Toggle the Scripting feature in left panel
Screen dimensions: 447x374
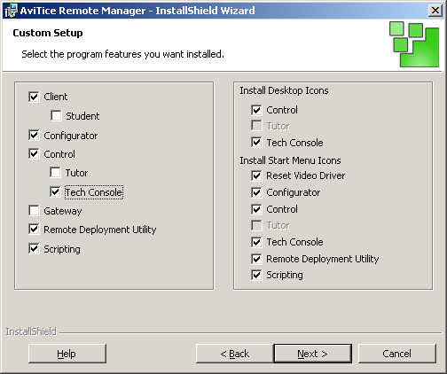pos(34,249)
